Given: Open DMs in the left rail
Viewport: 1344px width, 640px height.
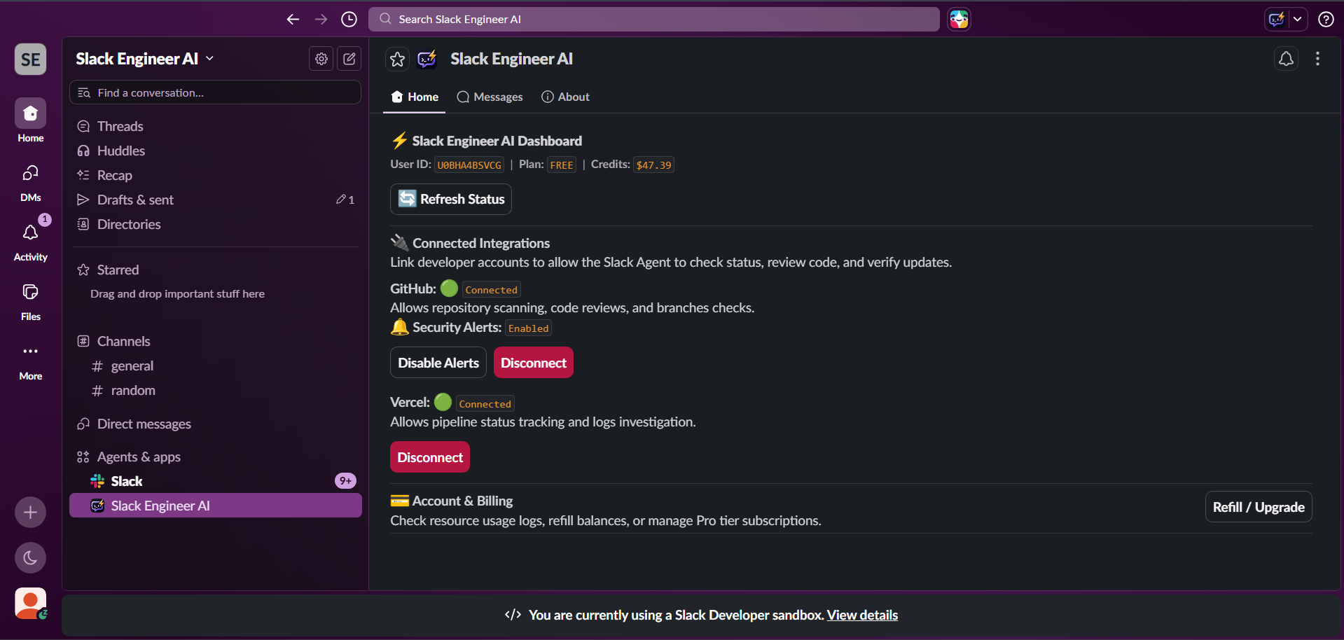Looking at the screenshot, I should coord(31,181).
